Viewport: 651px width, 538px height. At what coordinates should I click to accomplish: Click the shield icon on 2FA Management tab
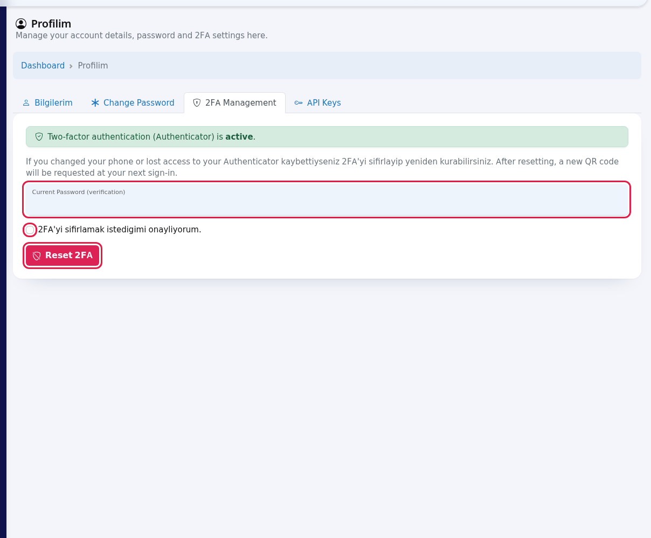click(197, 102)
